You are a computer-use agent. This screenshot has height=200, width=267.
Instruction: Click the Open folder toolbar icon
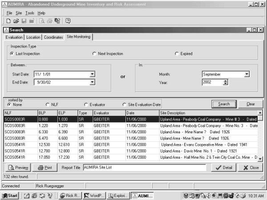(x=16, y=21)
